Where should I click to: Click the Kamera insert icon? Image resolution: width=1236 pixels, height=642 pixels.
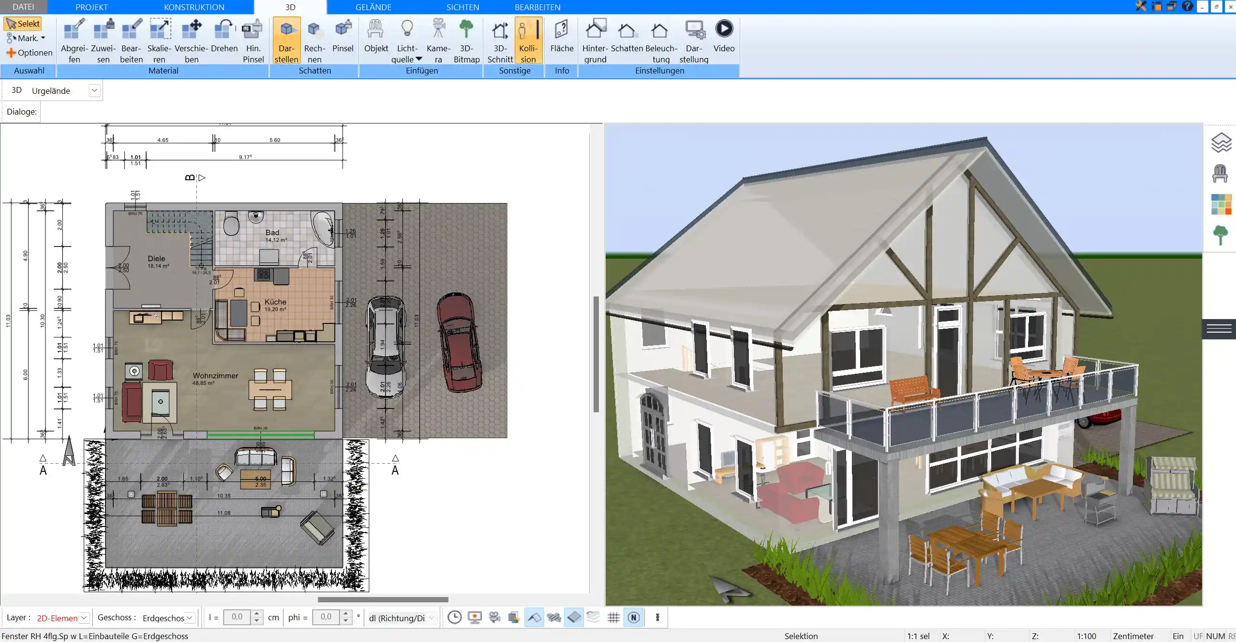click(x=438, y=41)
